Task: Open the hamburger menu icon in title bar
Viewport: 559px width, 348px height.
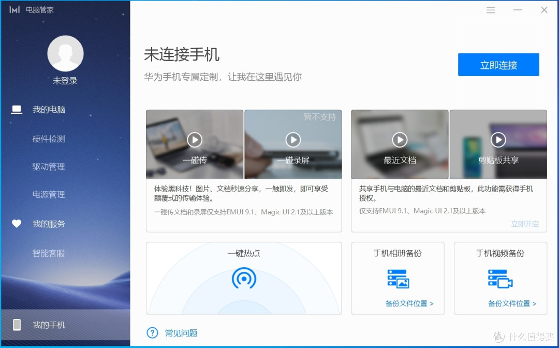Action: (491, 10)
